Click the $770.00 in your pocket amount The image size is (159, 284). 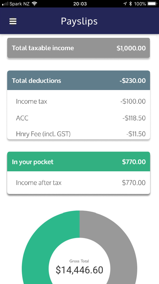134,162
